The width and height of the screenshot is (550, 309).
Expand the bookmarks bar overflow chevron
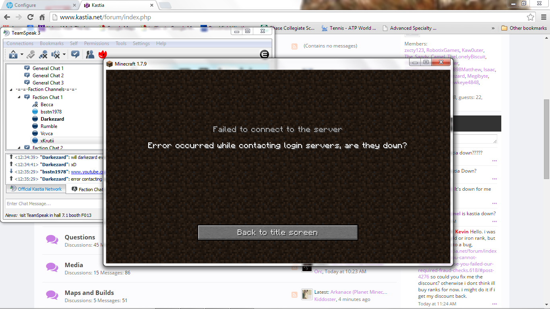point(493,28)
